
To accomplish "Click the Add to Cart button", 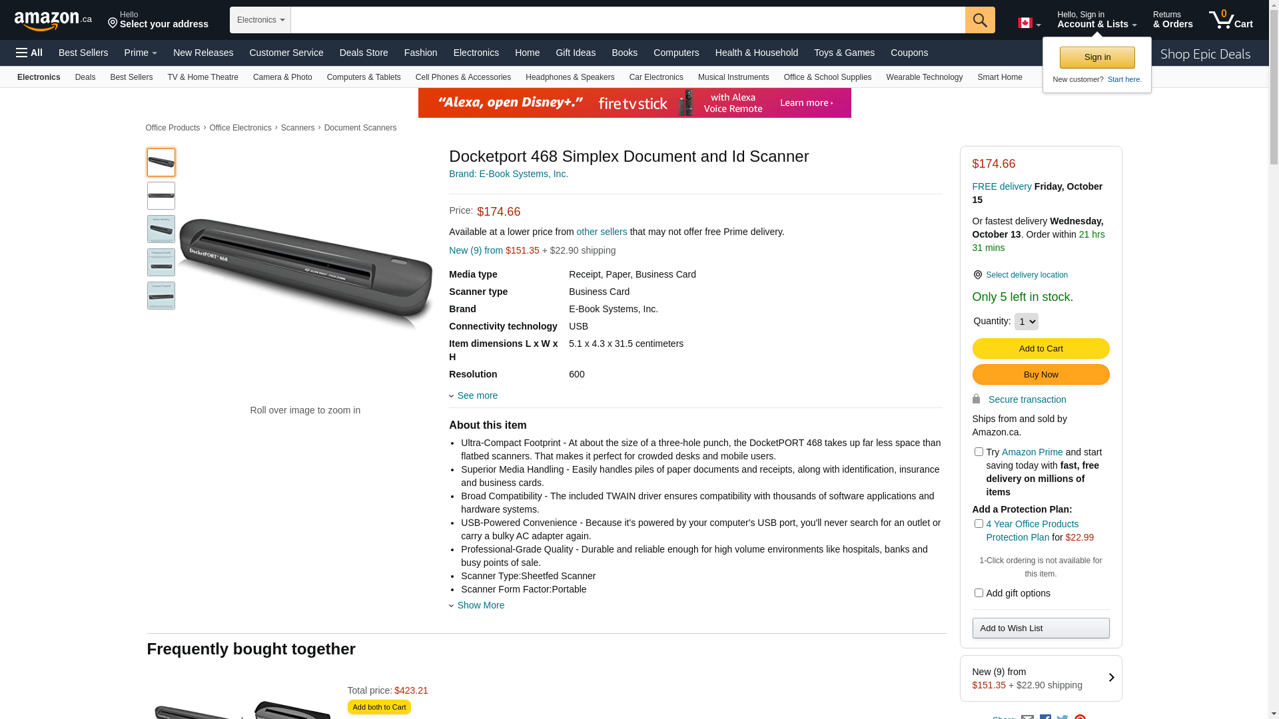I will [x=1041, y=349].
